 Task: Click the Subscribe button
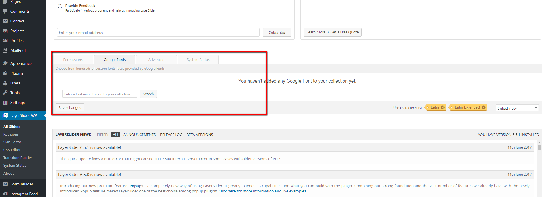click(x=277, y=32)
